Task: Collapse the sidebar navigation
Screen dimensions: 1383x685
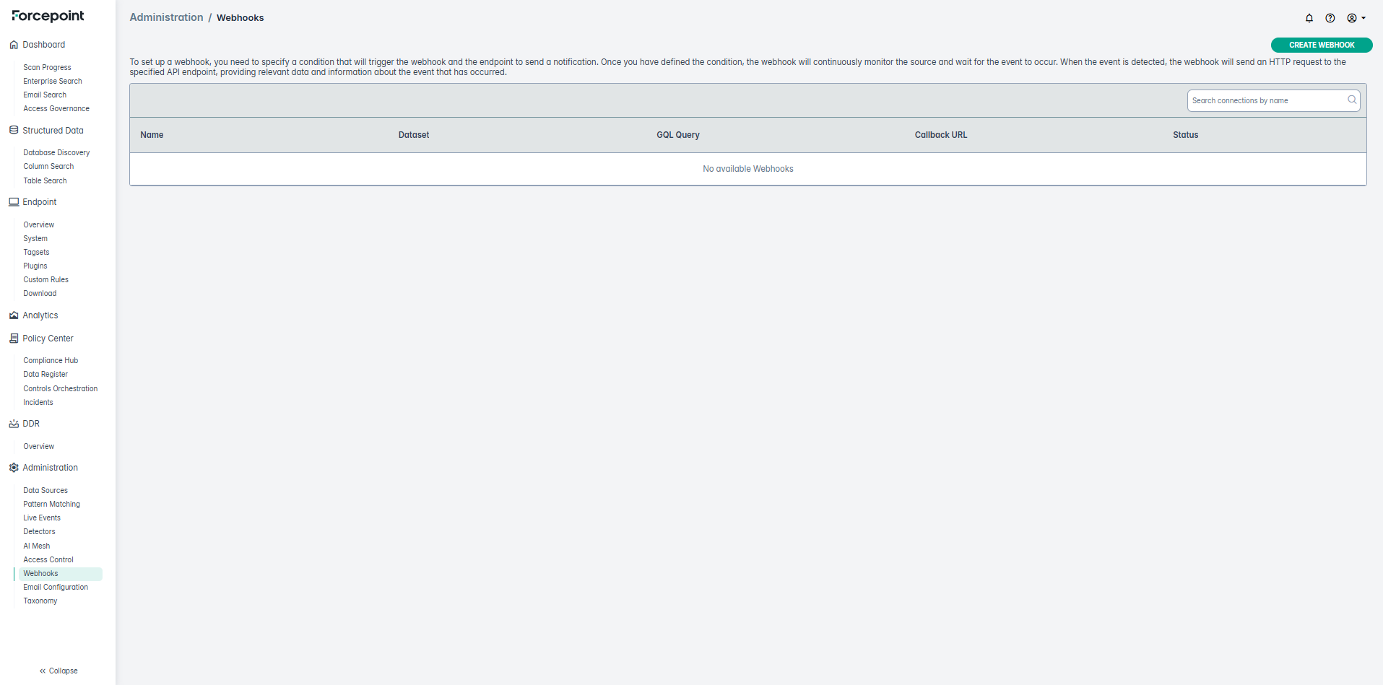Action: (x=58, y=671)
